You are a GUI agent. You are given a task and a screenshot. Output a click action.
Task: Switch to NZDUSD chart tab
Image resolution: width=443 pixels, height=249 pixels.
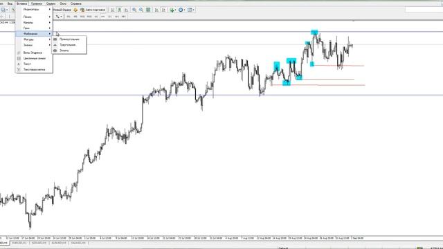39,243
